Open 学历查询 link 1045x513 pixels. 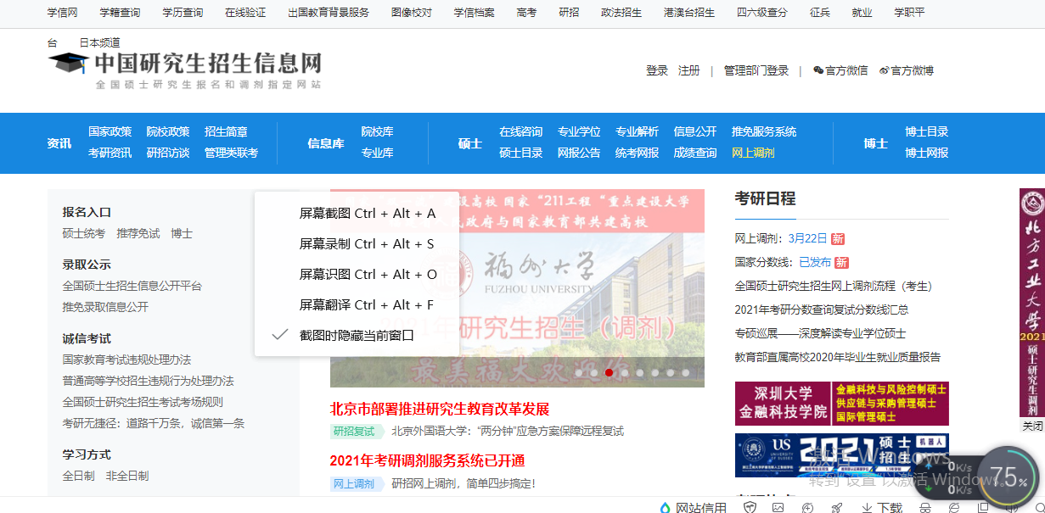coord(183,13)
